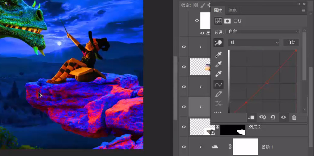314x156 pixels.
Task: Switch to the 属性 tab
Action: point(218,10)
